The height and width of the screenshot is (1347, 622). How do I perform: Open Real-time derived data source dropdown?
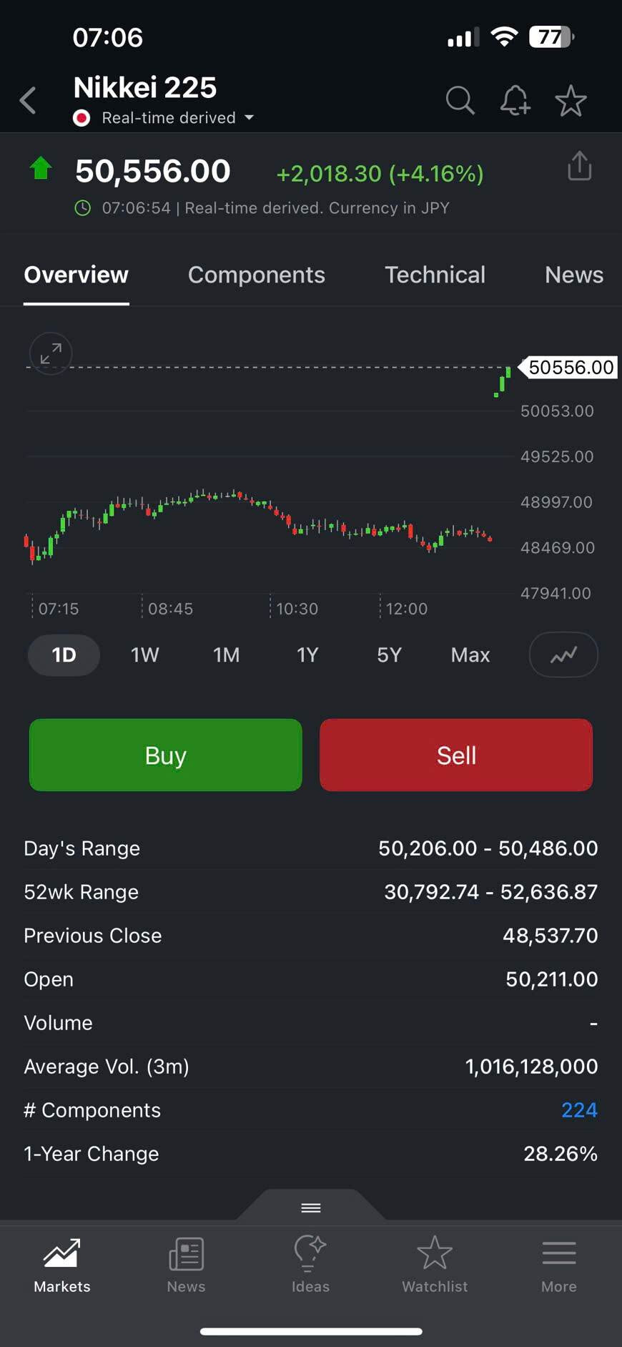click(x=169, y=118)
